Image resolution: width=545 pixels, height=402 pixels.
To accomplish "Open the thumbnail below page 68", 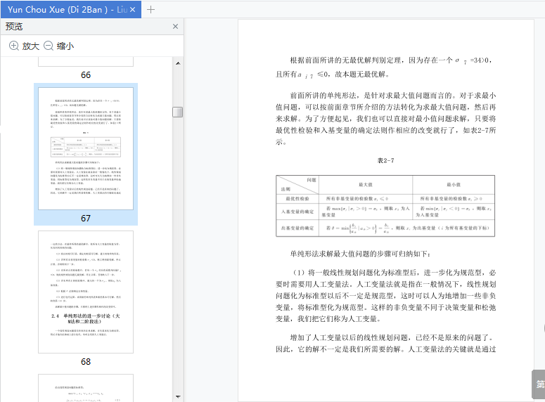I will coord(86,388).
